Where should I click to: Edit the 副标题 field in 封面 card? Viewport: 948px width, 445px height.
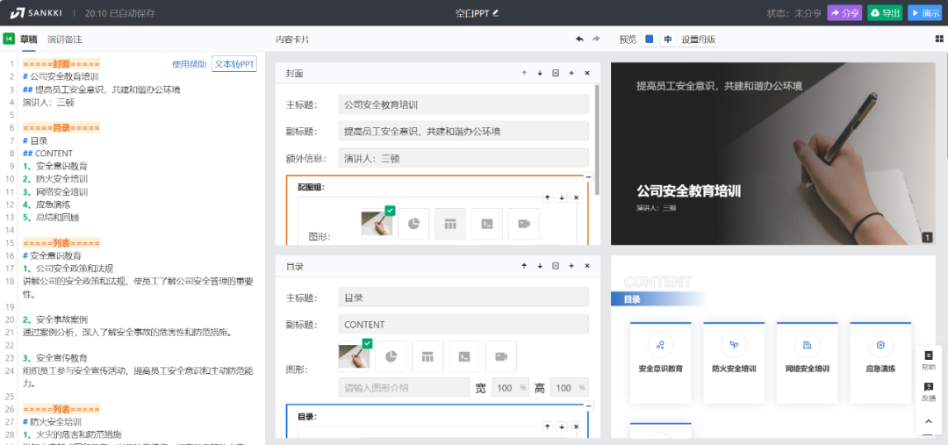click(463, 131)
